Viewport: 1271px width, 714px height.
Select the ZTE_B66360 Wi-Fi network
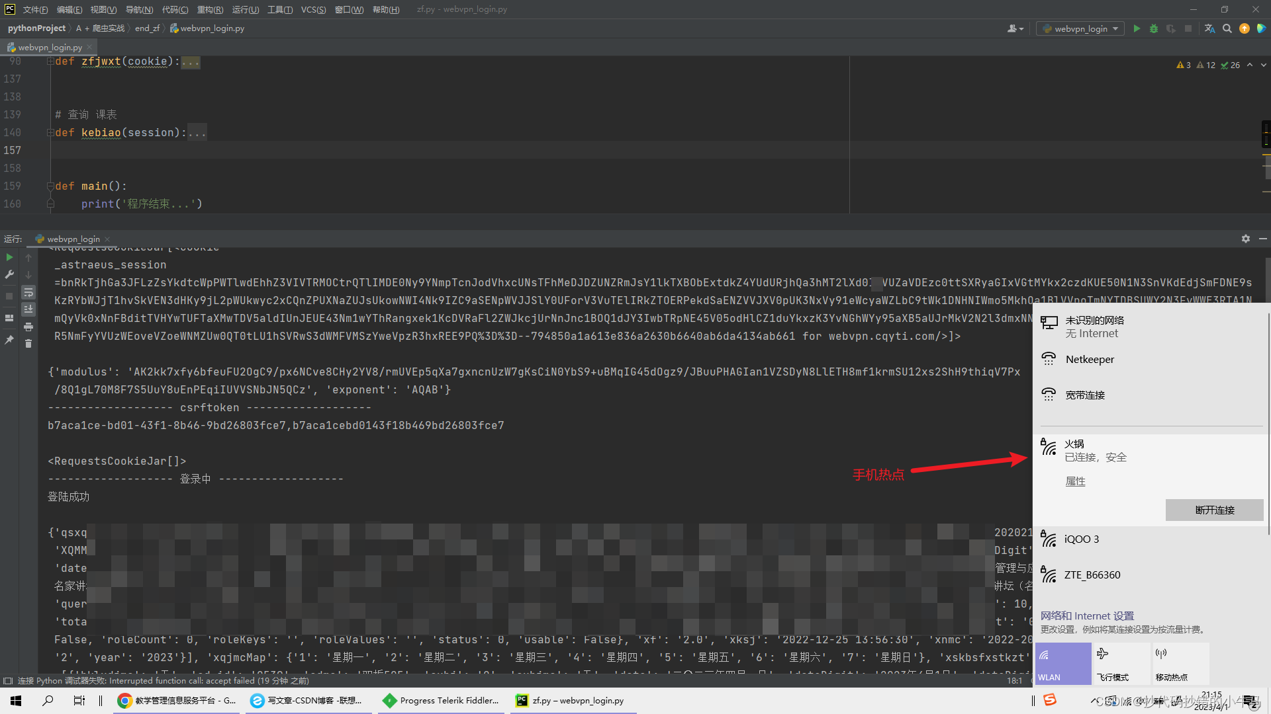tap(1150, 575)
